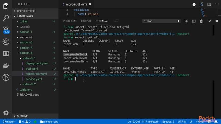The image size is (221, 124).
Task: Select the 1: bash terminal dropdown
Action: [x=161, y=21]
